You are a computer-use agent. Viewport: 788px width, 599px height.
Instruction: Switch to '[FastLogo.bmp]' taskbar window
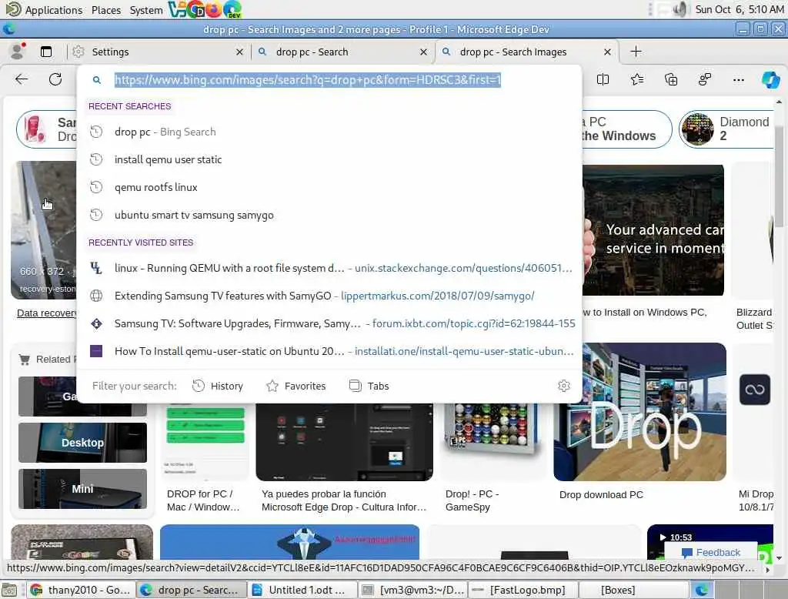click(x=523, y=590)
